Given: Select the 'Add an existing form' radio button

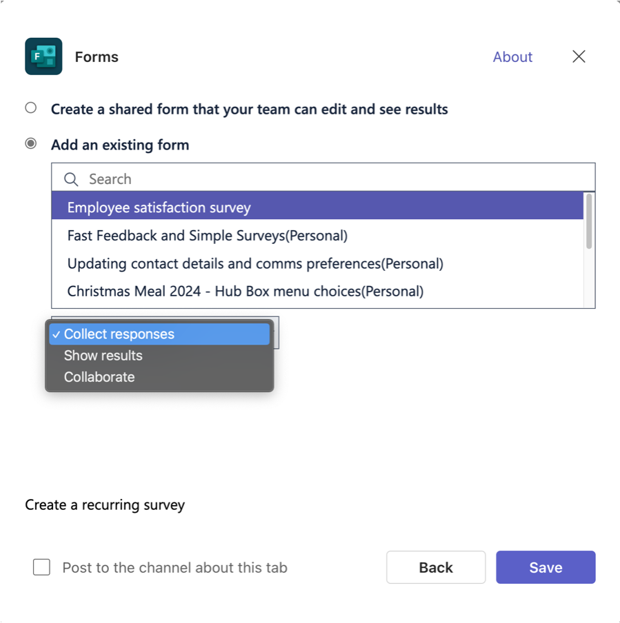Looking at the screenshot, I should [x=30, y=143].
